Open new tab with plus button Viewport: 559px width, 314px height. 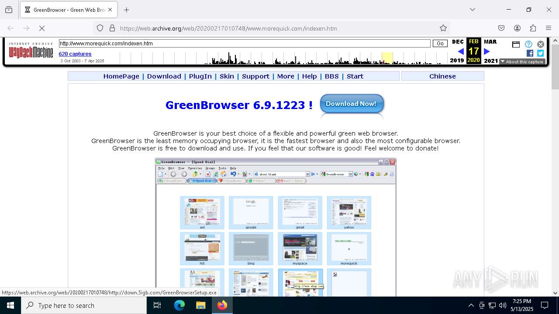[x=127, y=10]
